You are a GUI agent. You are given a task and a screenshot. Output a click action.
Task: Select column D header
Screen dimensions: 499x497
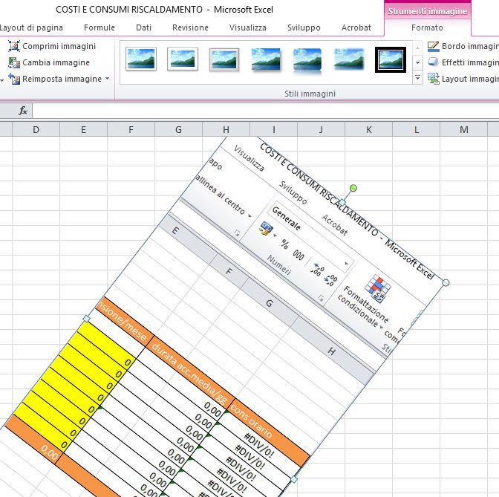coord(36,130)
